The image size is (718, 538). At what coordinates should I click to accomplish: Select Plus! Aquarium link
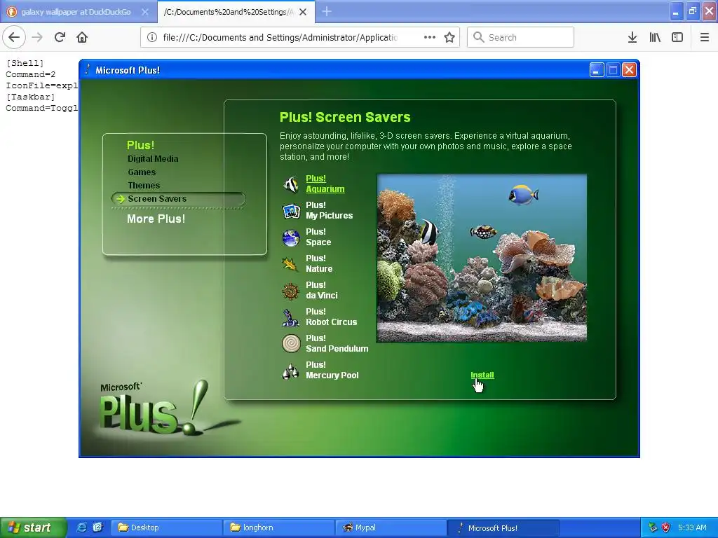point(325,184)
